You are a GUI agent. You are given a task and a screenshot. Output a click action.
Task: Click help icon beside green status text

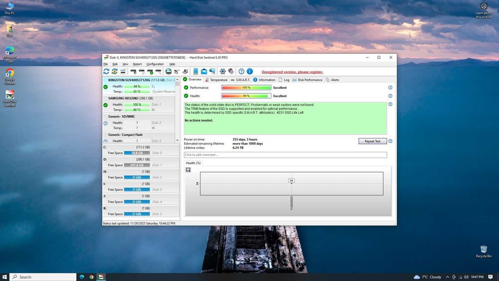(x=390, y=104)
